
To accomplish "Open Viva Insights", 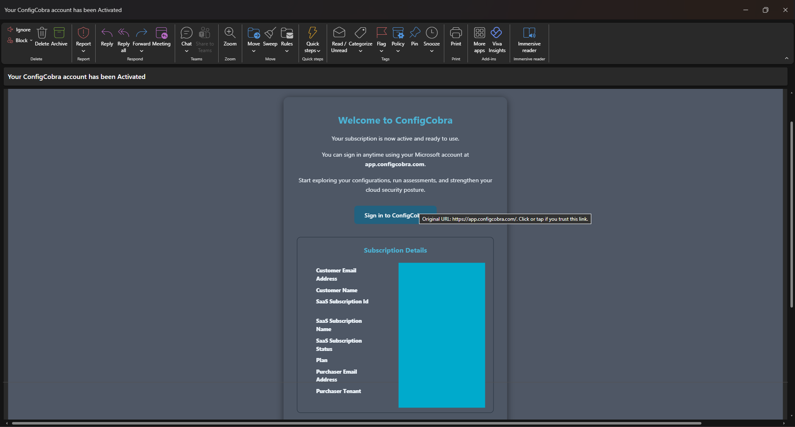I will [x=497, y=39].
